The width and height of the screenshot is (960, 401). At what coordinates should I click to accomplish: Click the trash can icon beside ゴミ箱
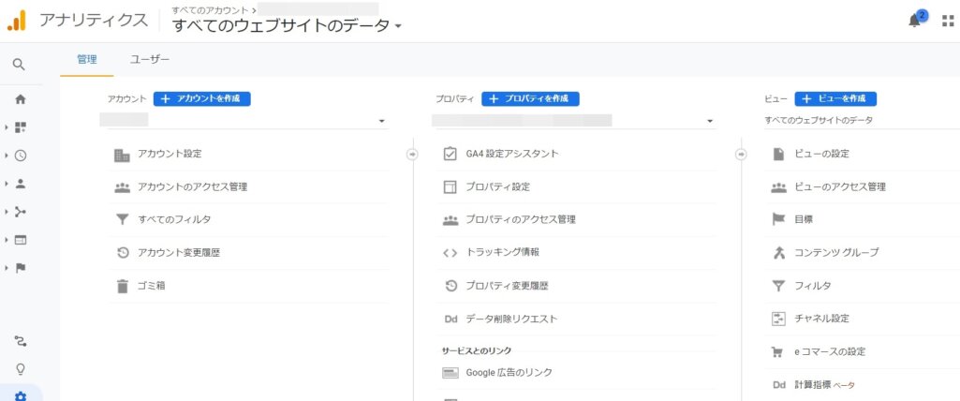123,286
